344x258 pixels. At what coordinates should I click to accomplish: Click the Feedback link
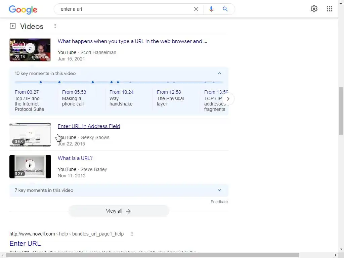(x=219, y=202)
